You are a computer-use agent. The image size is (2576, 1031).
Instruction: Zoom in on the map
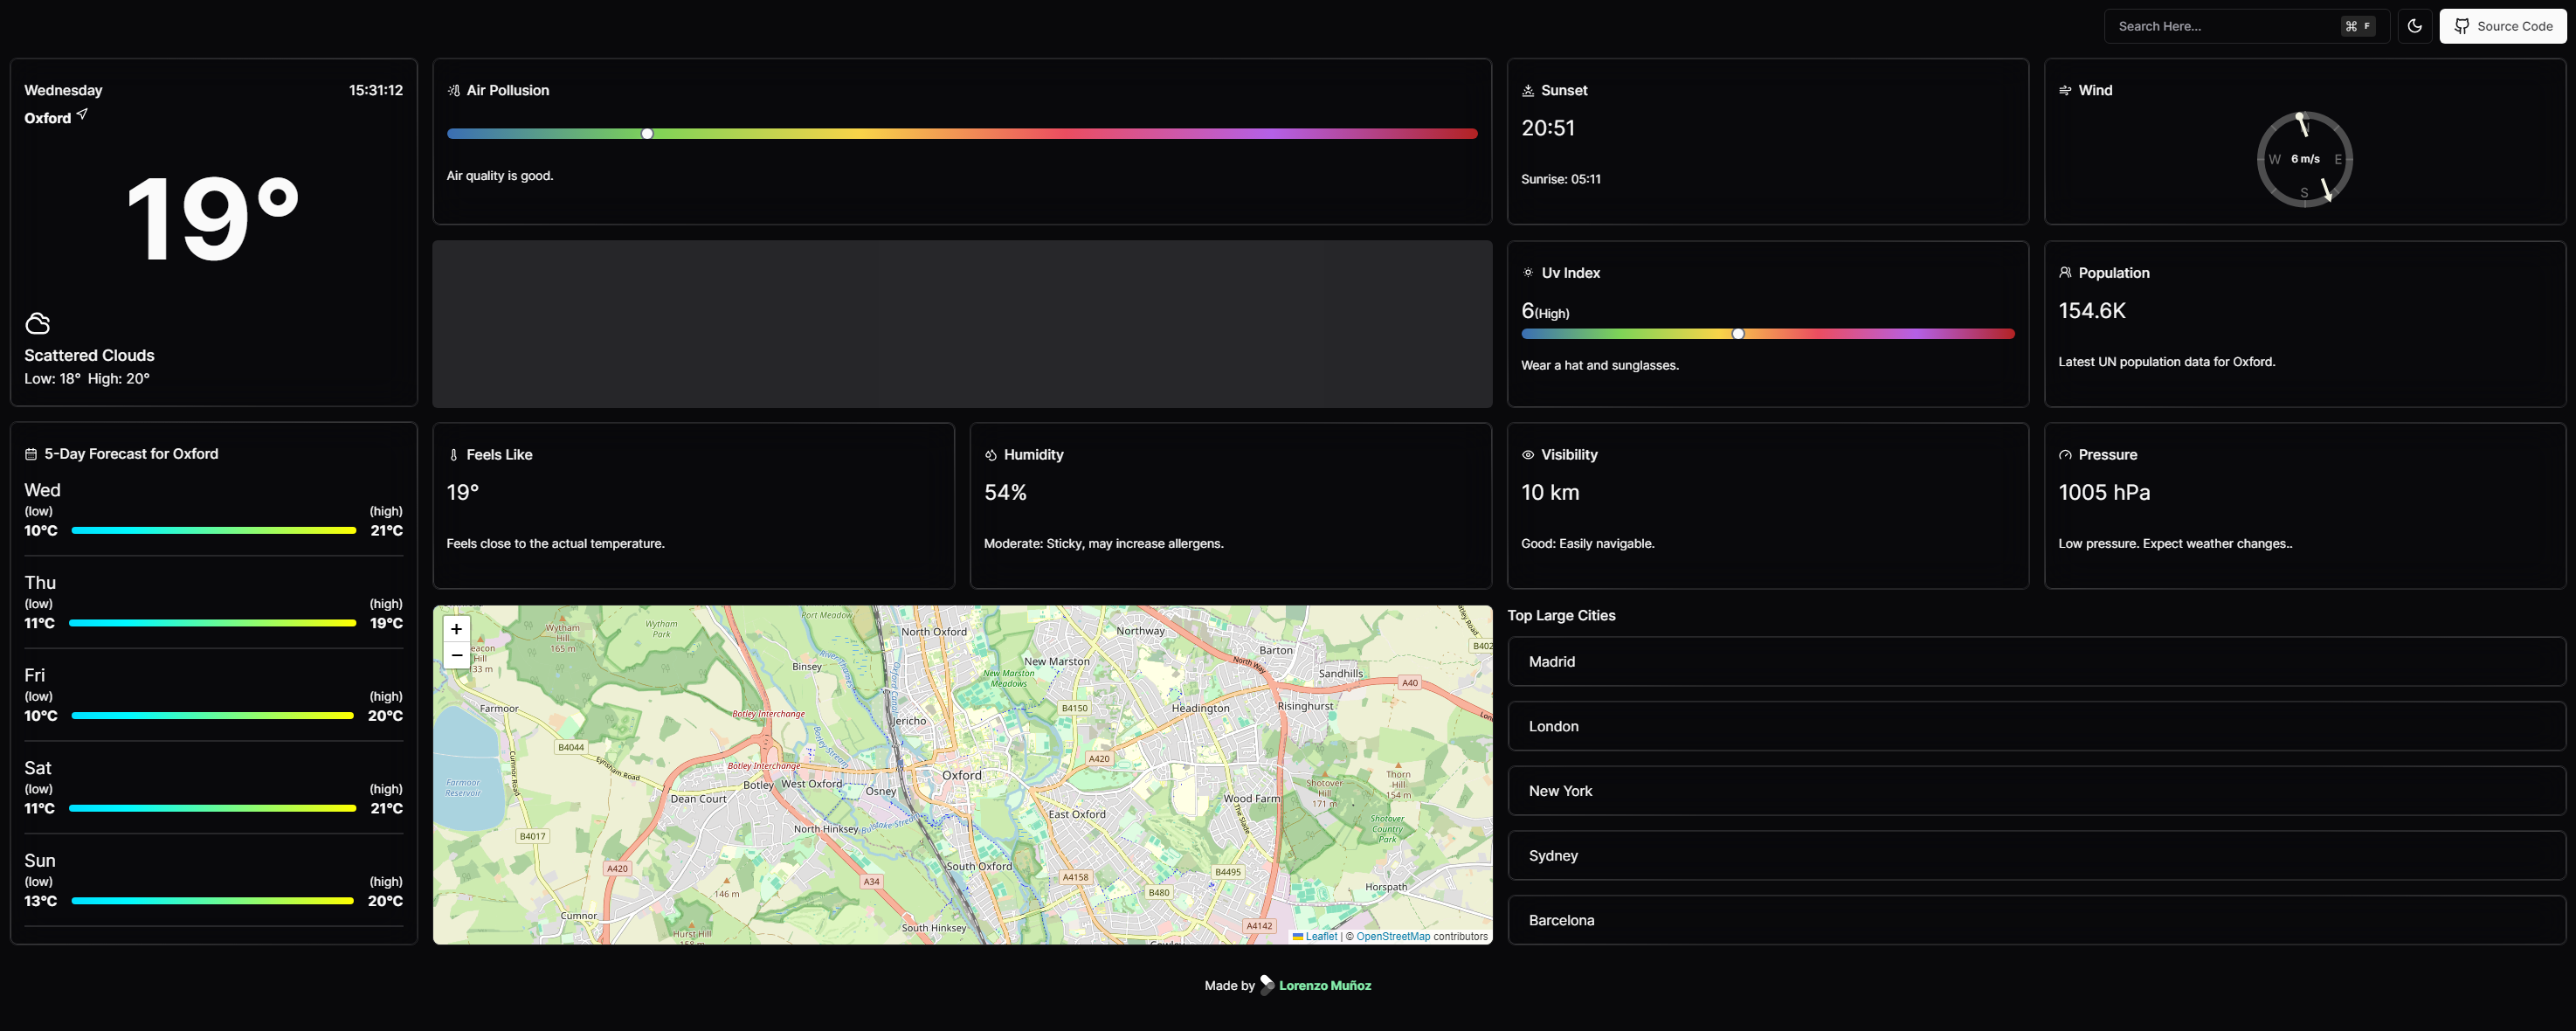[456, 629]
